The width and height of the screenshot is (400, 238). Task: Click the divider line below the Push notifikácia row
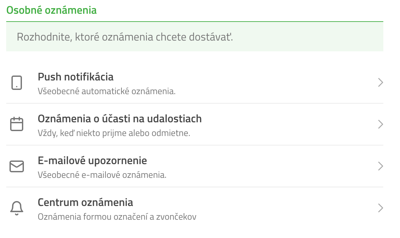tap(194, 103)
